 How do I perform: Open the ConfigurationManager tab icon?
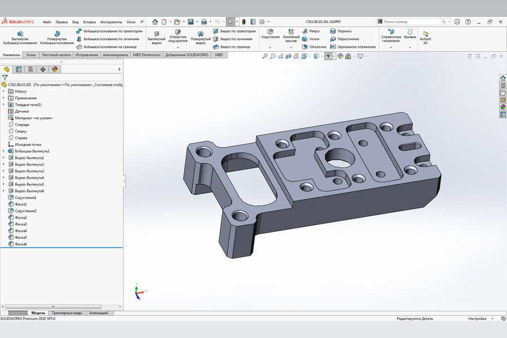[31, 69]
